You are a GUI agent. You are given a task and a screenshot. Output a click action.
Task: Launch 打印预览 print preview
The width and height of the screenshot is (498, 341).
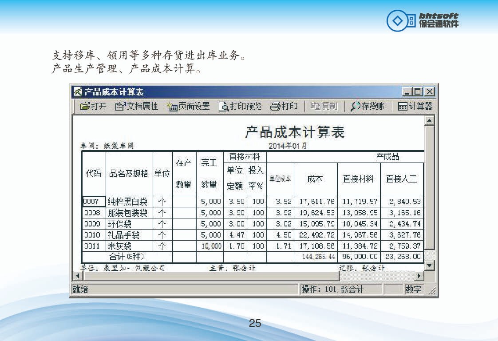coord(240,107)
